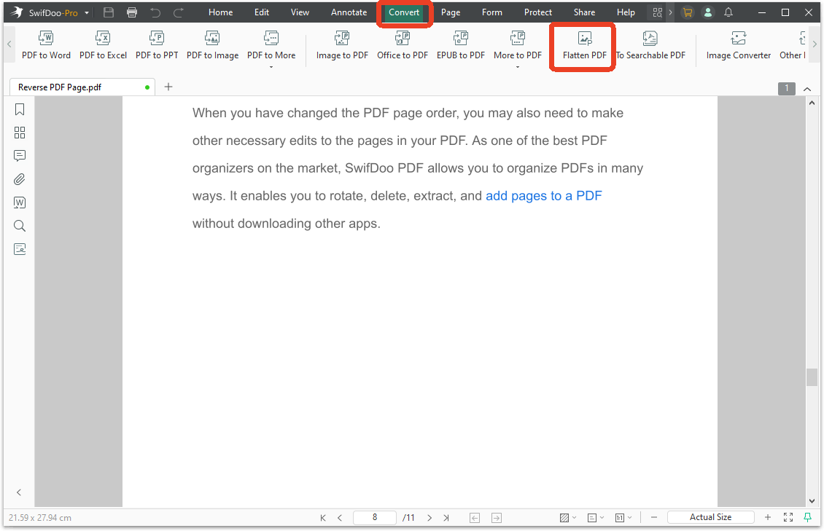Image resolution: width=824 pixels, height=531 pixels.
Task: Select the Convert tab
Action: pyautogui.click(x=404, y=12)
